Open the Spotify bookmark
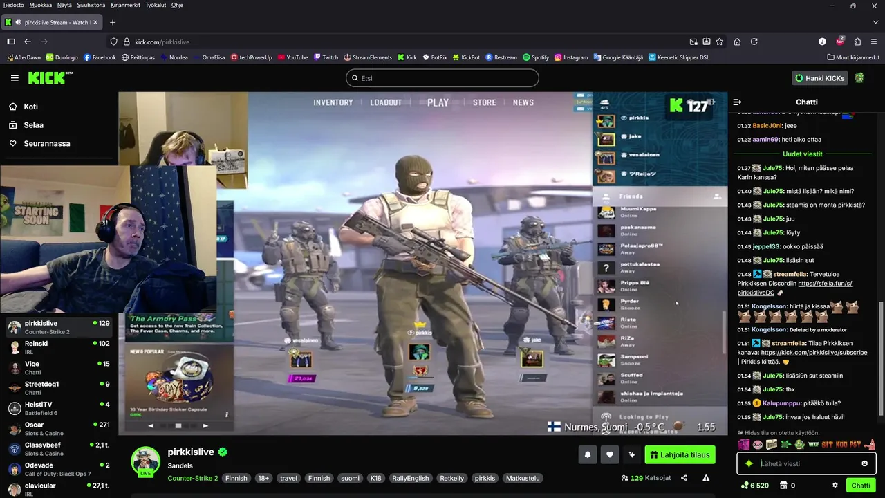Viewport: 885px width, 498px height. (536, 57)
